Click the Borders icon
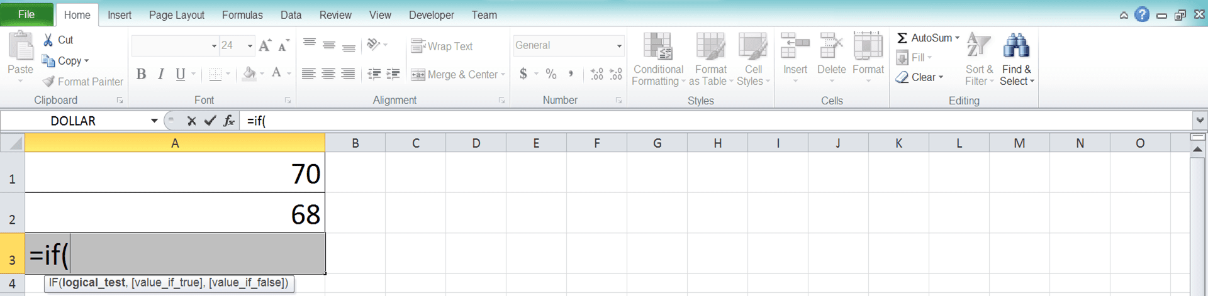Screen dimensions: 1208x296 pos(215,74)
